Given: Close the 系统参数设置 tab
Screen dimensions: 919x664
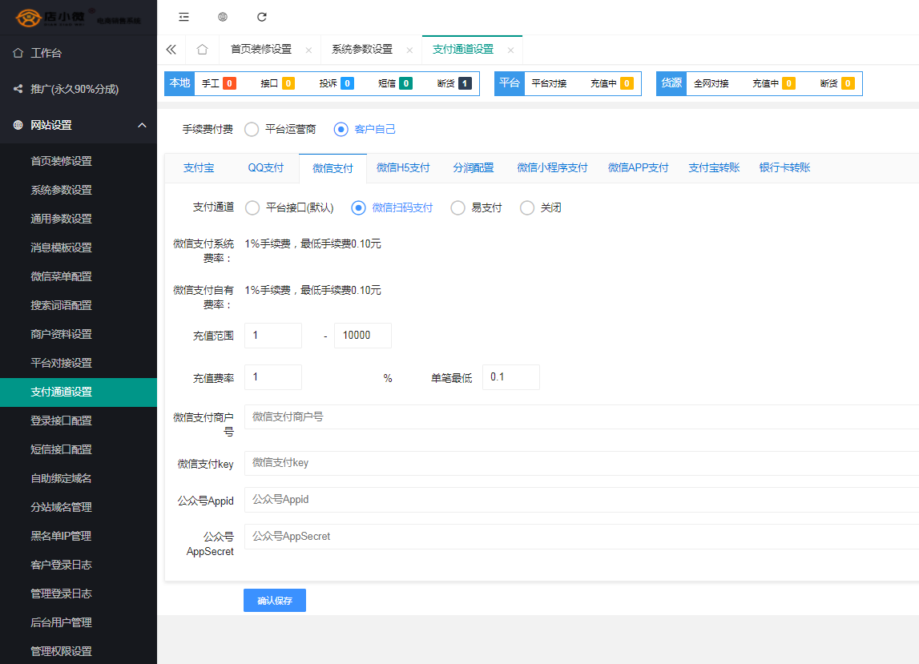Looking at the screenshot, I should pos(409,50).
